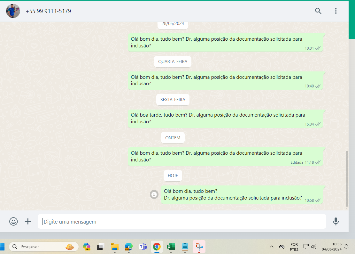Screen dimensions: 355x254
Task: Open the emoji picker in message bar
Action: (13, 221)
